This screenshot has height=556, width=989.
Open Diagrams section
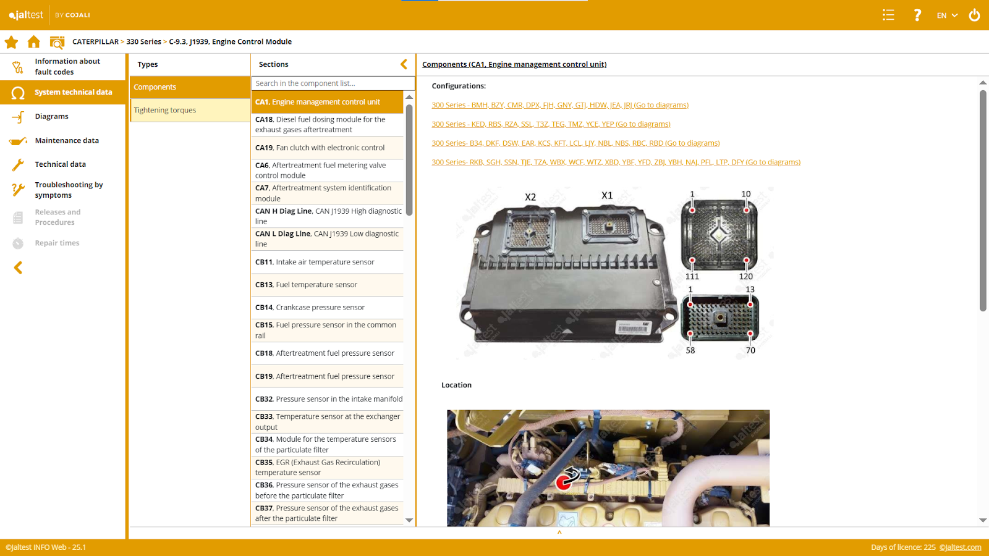coord(62,117)
